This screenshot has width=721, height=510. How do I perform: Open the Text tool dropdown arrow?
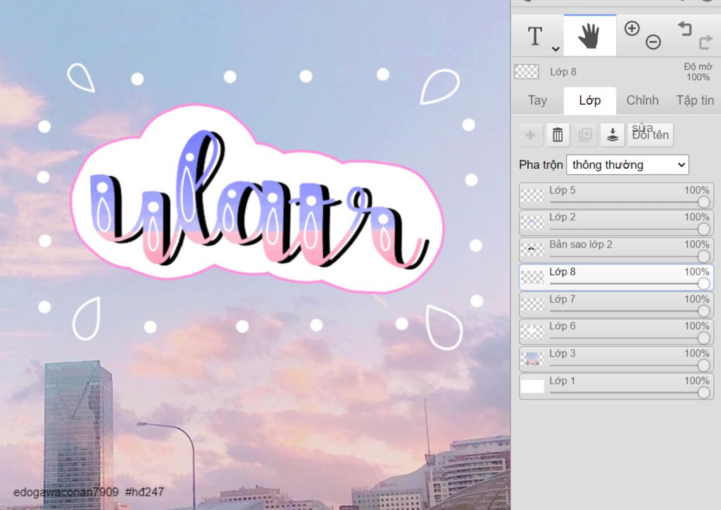point(556,49)
